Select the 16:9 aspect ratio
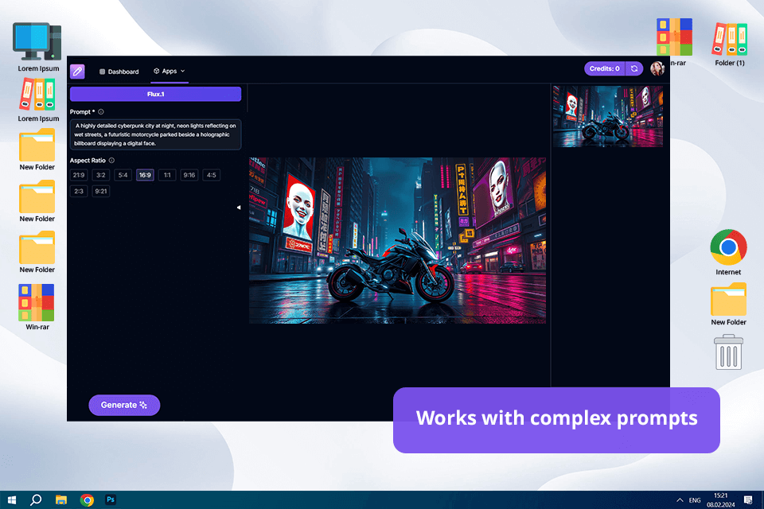This screenshot has width=764, height=509. [x=145, y=175]
